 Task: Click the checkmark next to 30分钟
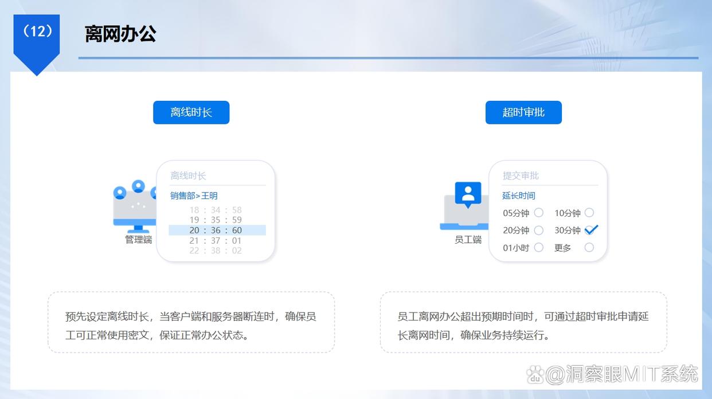coord(592,229)
